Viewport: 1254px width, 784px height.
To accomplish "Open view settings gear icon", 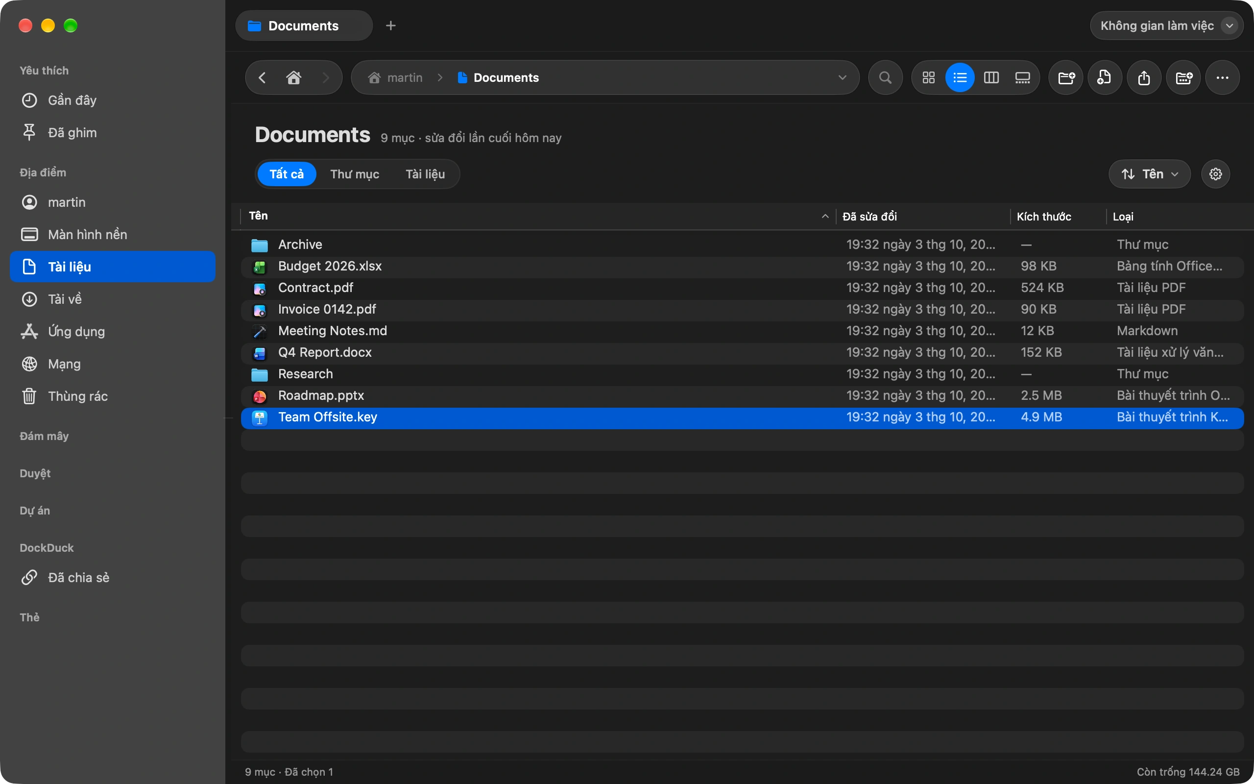I will (1216, 174).
